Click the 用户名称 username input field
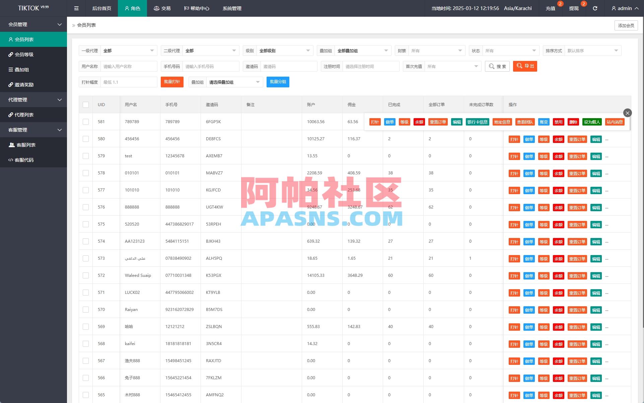 click(128, 66)
